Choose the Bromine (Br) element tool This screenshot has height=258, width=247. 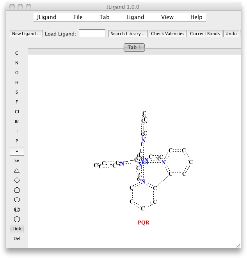[x=17, y=121]
